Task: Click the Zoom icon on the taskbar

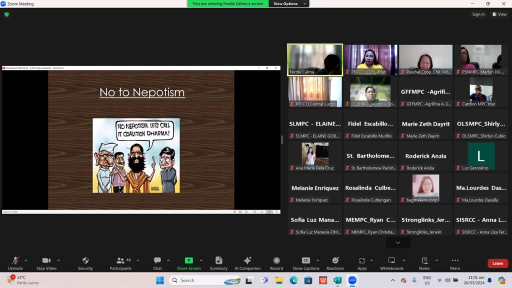Action: (x=352, y=280)
